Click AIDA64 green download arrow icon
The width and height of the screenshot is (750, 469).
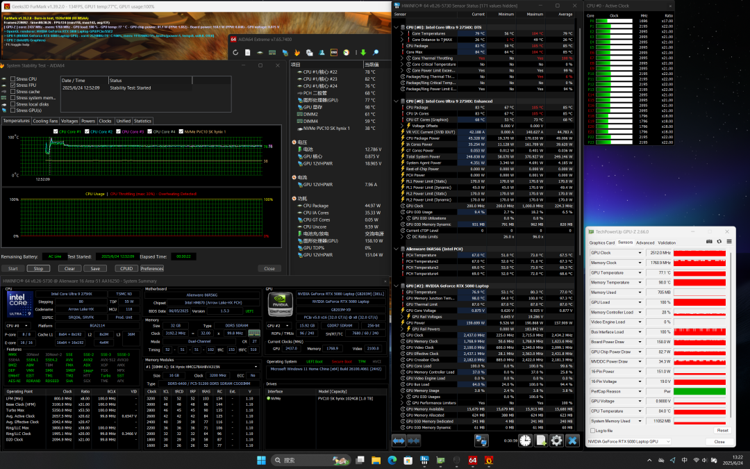tap(363, 53)
